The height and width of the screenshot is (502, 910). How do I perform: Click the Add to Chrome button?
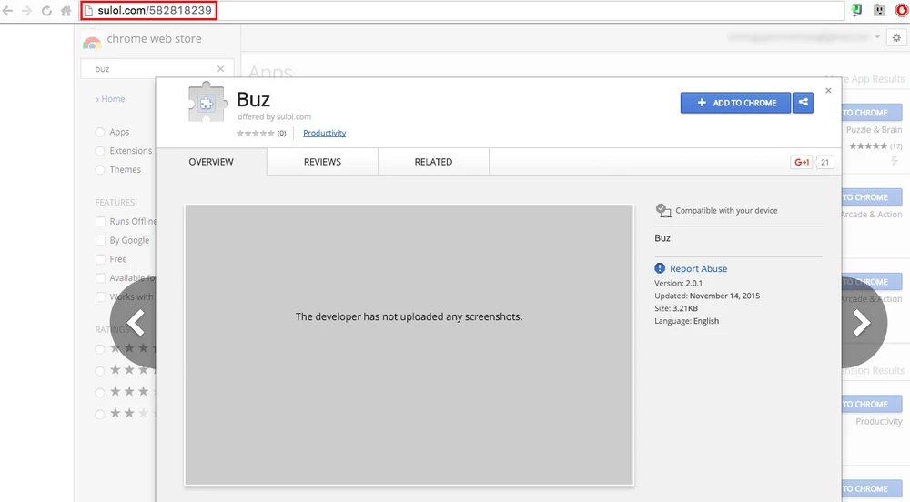point(735,103)
